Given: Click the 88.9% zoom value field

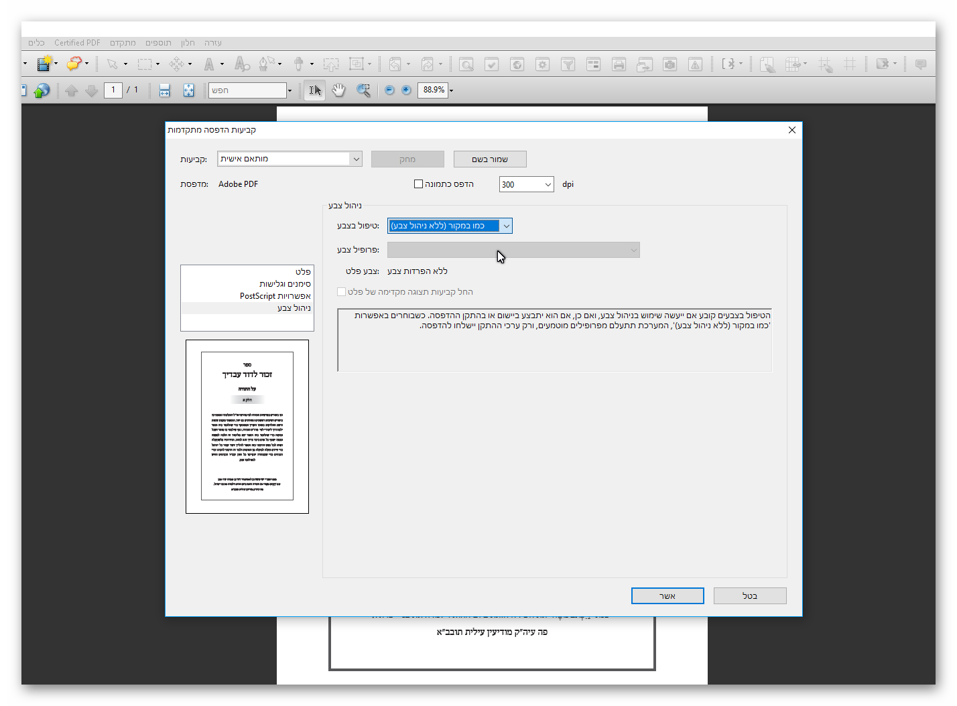Looking at the screenshot, I should click(x=433, y=90).
